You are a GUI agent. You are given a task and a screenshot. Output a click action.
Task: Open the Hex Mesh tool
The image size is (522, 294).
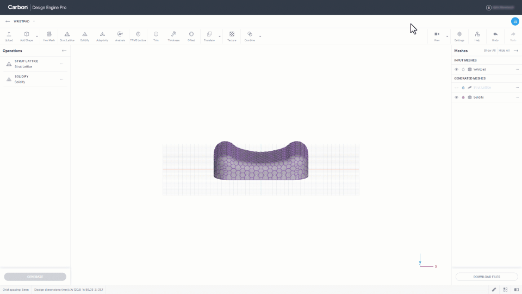point(49,36)
